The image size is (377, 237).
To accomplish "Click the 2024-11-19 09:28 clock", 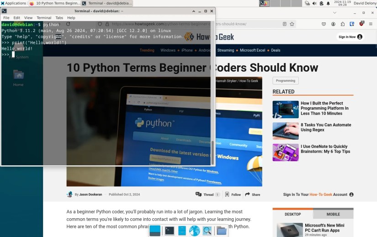I will pos(342,3).
